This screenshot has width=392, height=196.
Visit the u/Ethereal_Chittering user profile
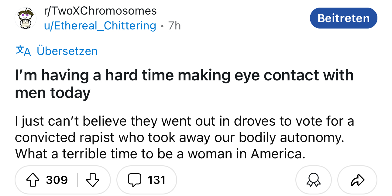click(100, 26)
